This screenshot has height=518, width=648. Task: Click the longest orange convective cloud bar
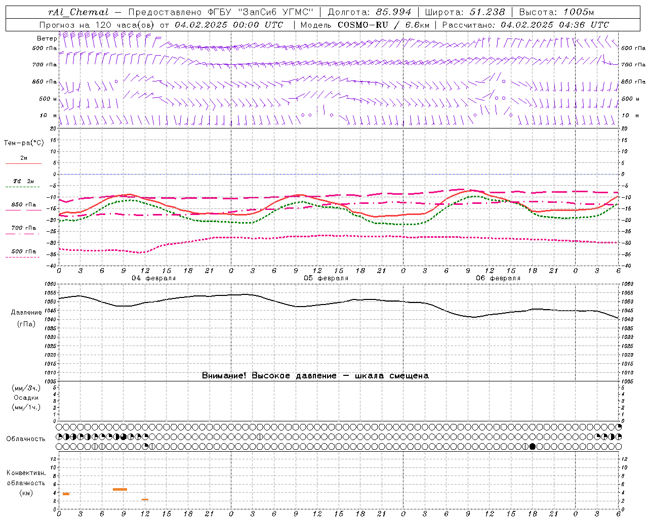120,489
